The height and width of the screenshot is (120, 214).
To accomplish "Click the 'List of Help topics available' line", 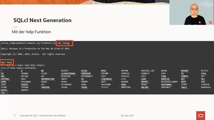I will coord(19,68).
